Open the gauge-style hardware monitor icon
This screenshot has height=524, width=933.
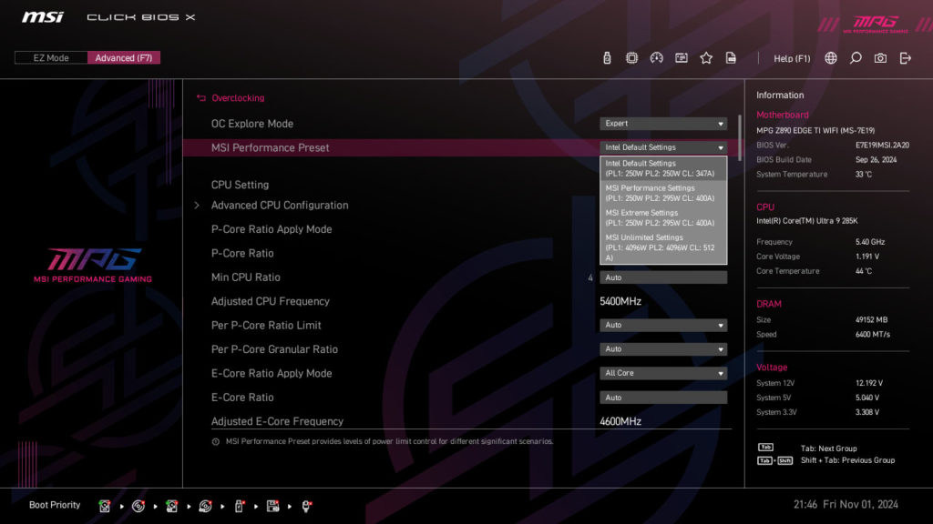tap(656, 56)
